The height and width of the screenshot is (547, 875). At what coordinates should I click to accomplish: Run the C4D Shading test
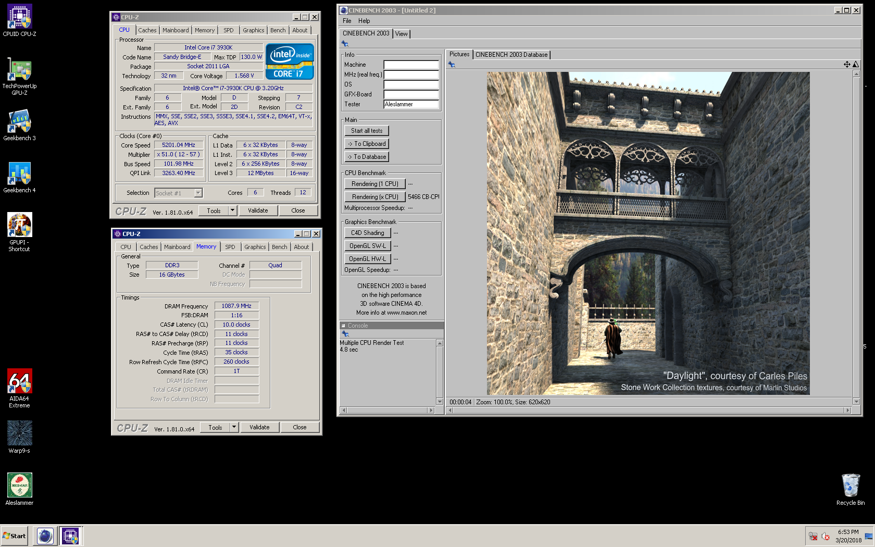pyautogui.click(x=368, y=233)
